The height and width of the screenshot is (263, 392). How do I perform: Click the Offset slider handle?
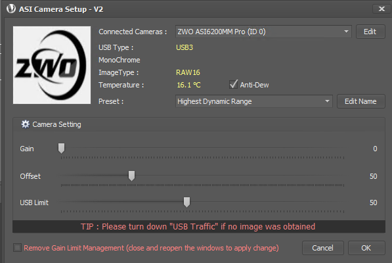131,176
